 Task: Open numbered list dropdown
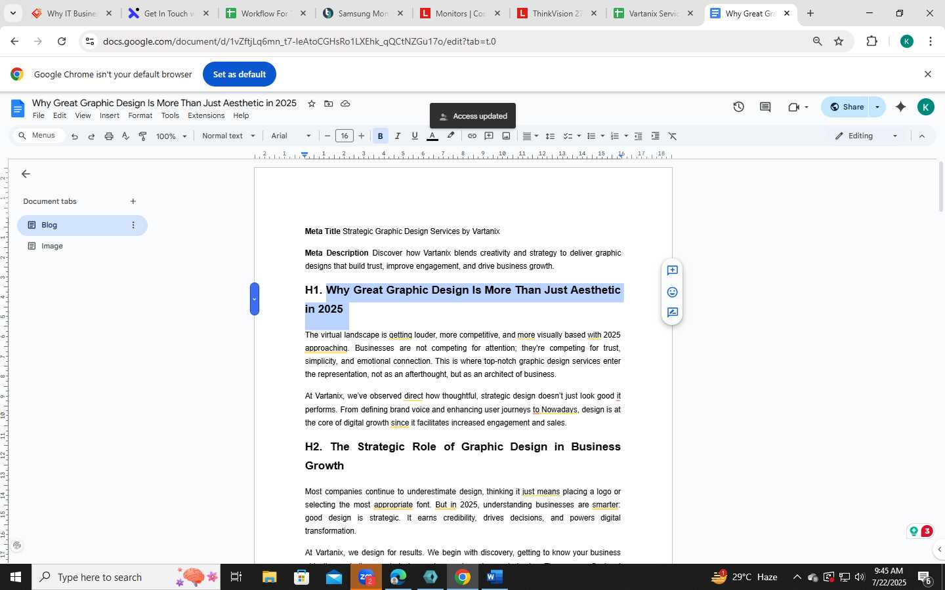pyautogui.click(x=619, y=136)
